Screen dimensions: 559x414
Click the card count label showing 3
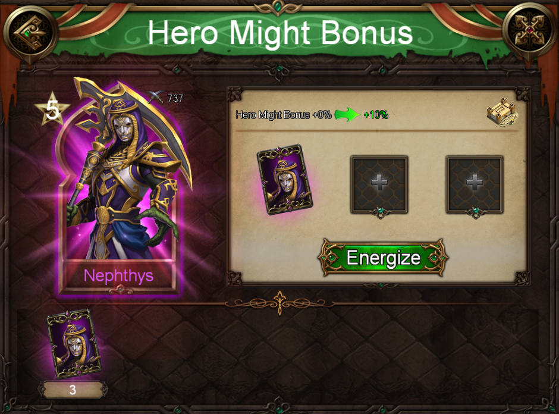(x=73, y=390)
